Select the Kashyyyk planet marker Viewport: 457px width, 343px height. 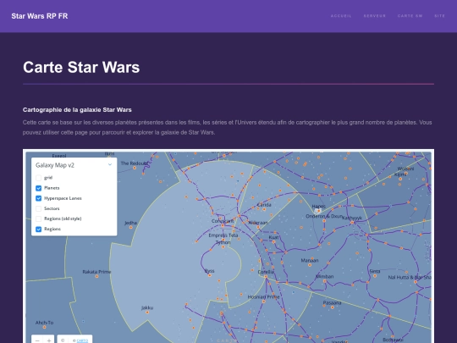[352, 223]
